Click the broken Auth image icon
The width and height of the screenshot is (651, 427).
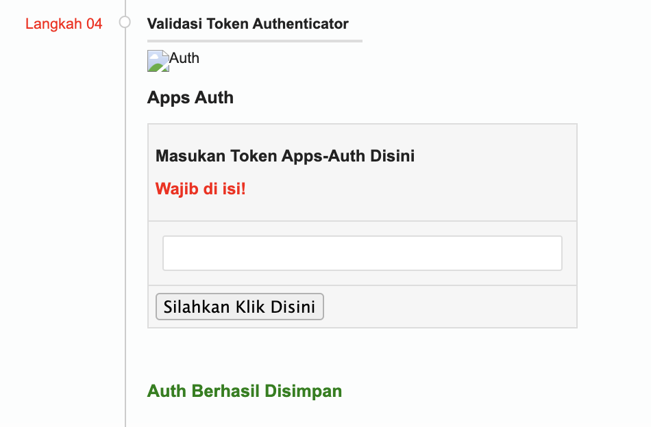[x=158, y=61]
